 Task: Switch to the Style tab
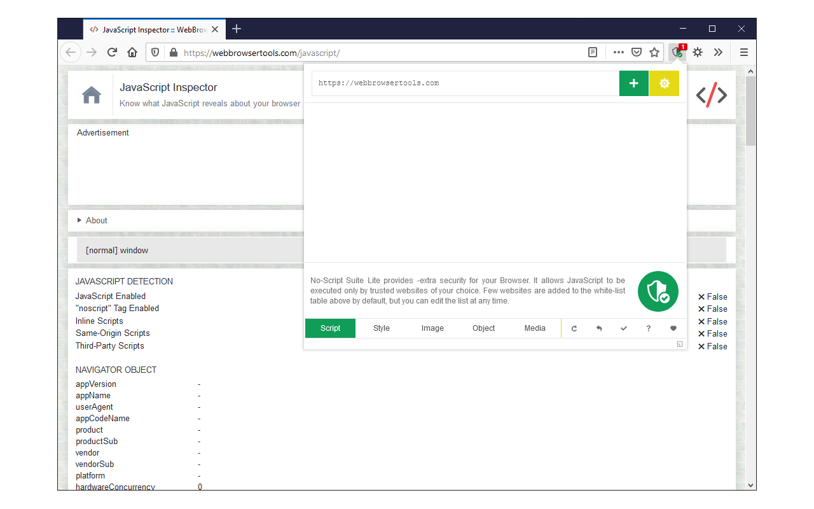pyautogui.click(x=382, y=328)
